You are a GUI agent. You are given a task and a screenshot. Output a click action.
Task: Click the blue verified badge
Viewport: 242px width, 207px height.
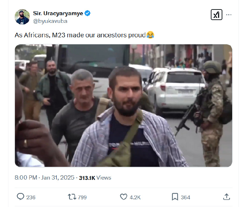[x=88, y=13]
